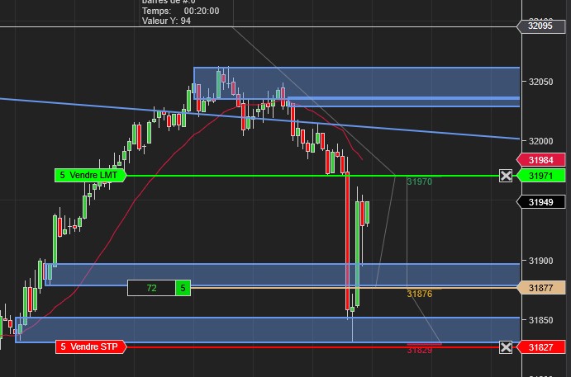Image resolution: width=571 pixels, height=377 pixels.
Task: Click the orange 31876 entry label
Action: [x=420, y=294]
